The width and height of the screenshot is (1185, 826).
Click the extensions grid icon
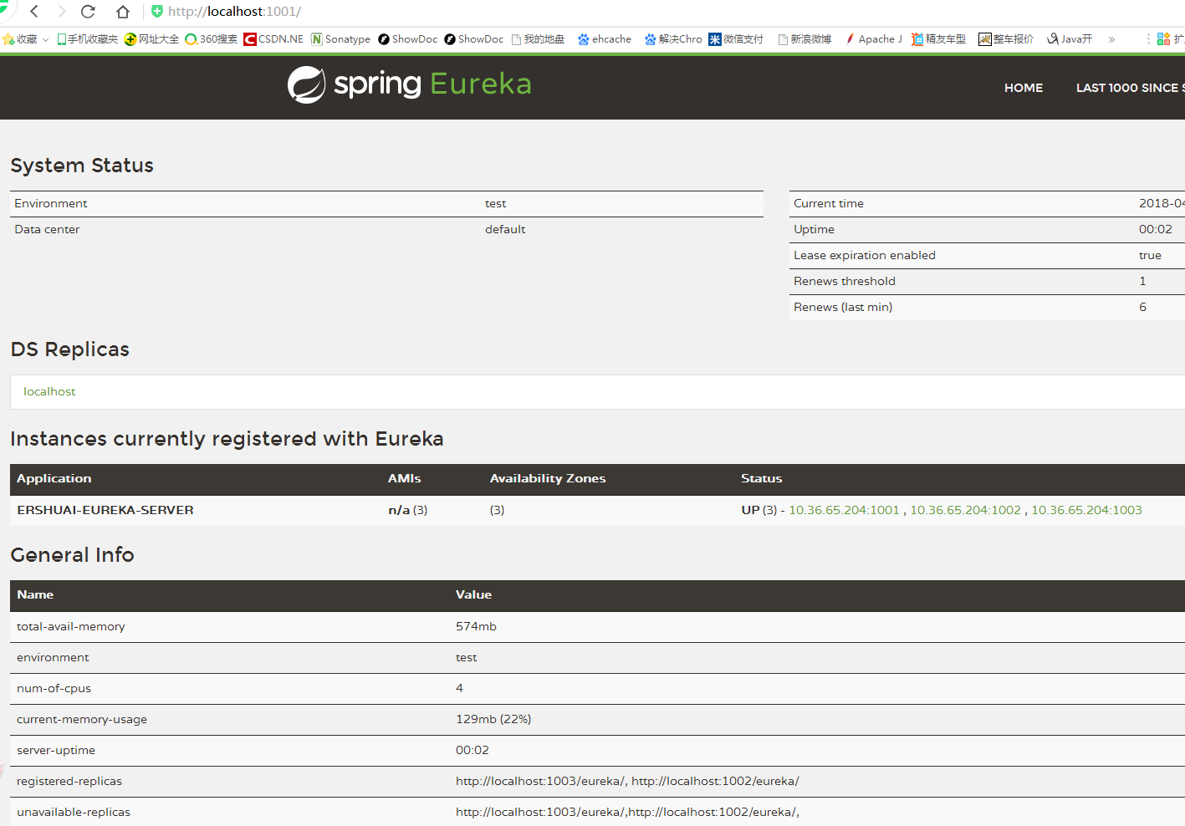tap(1163, 39)
